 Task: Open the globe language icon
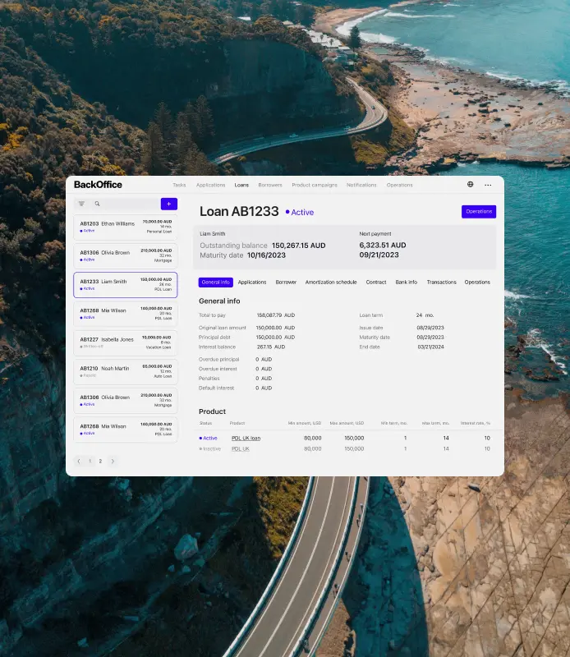[471, 184]
